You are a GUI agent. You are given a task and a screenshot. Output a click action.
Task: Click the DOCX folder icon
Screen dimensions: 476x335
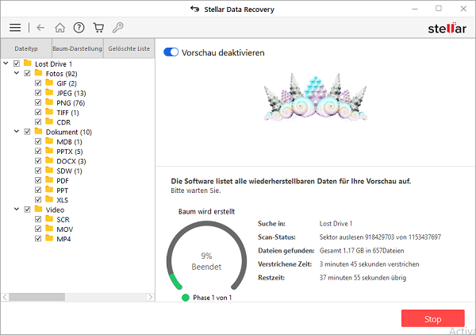(x=49, y=160)
